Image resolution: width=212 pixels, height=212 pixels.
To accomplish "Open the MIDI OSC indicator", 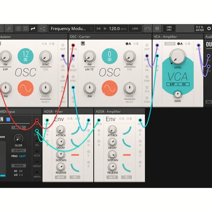I will pos(169,29).
